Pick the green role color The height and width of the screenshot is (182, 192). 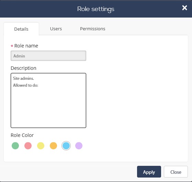coord(15,146)
